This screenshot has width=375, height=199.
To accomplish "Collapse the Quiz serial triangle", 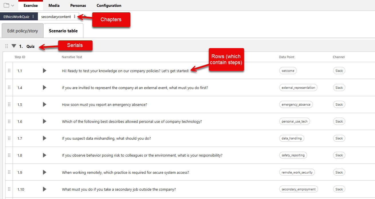I will click(14, 46).
